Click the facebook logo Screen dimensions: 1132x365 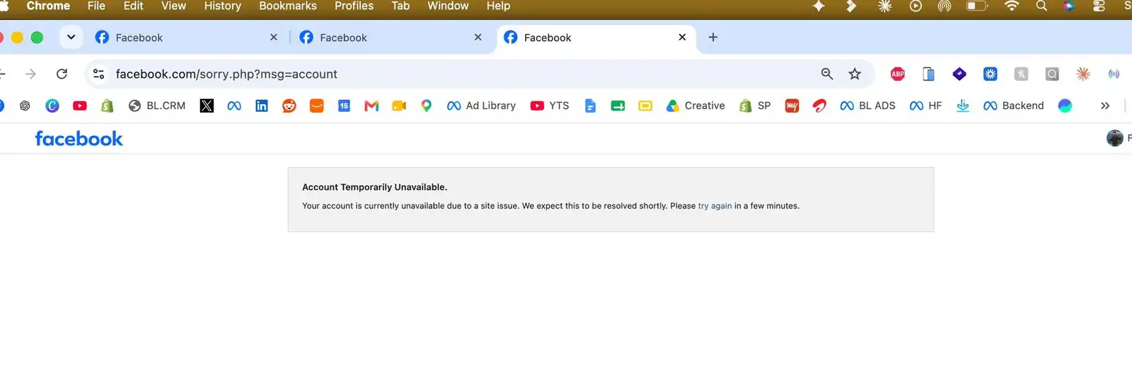[x=79, y=139]
